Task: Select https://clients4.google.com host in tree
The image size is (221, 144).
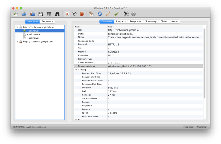Action: pos(38,41)
